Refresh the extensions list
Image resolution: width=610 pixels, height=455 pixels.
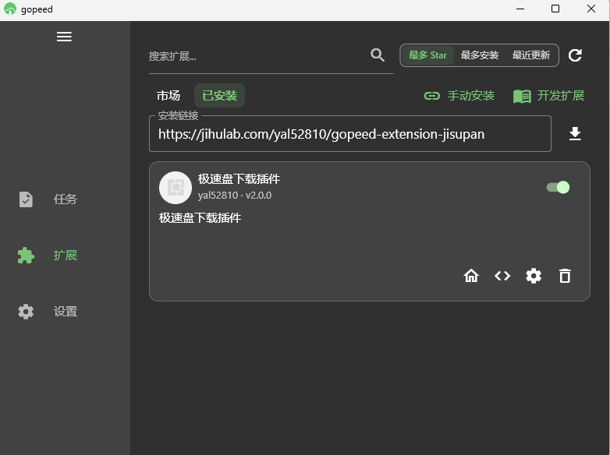tap(575, 55)
